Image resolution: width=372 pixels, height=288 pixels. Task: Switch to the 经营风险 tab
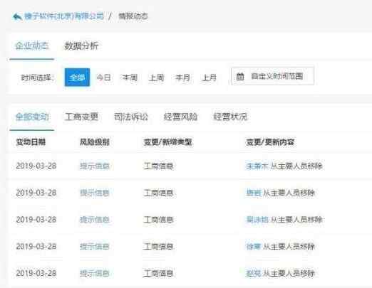tap(180, 117)
